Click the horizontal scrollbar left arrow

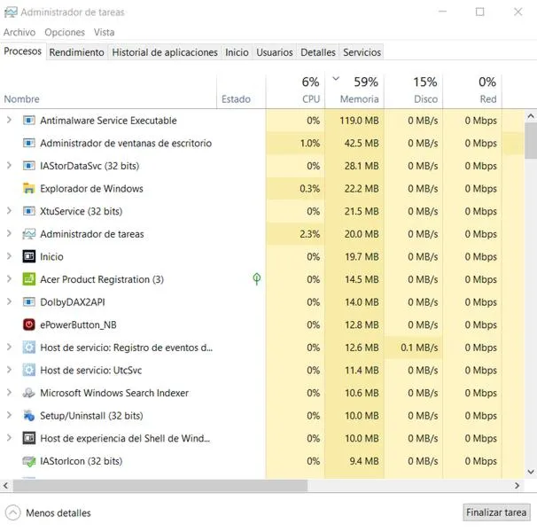click(6, 485)
